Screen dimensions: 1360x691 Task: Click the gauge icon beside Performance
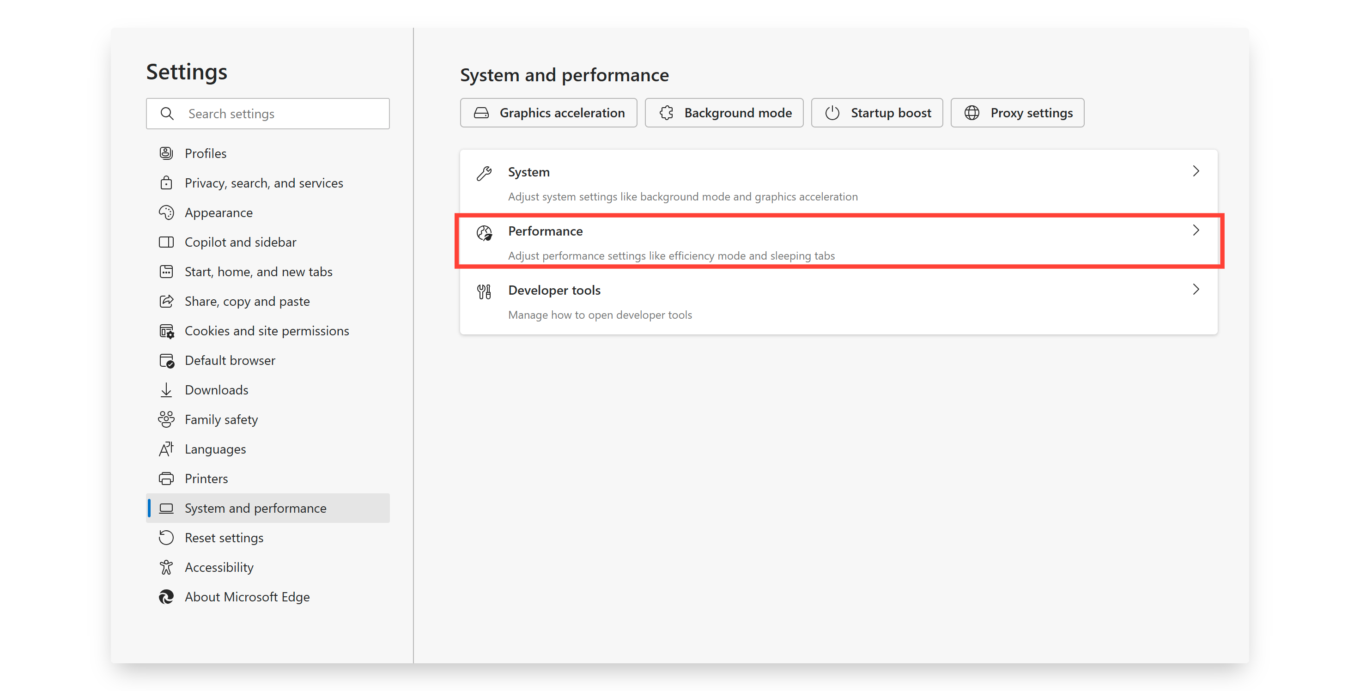pos(484,232)
